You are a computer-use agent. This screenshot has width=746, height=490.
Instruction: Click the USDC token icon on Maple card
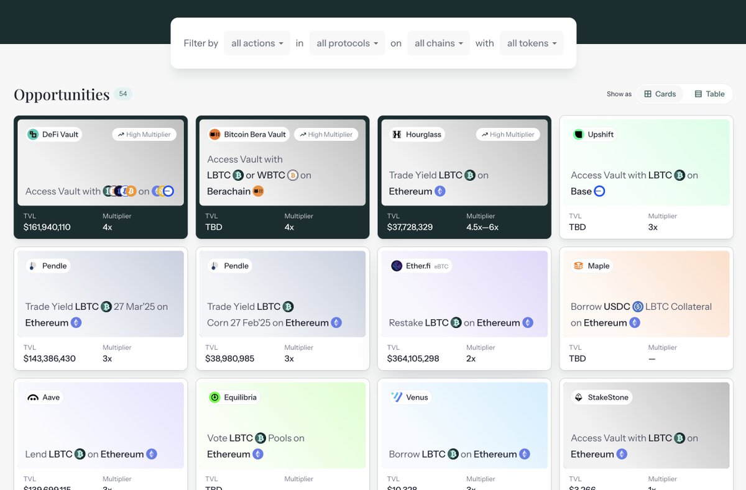[x=638, y=306]
